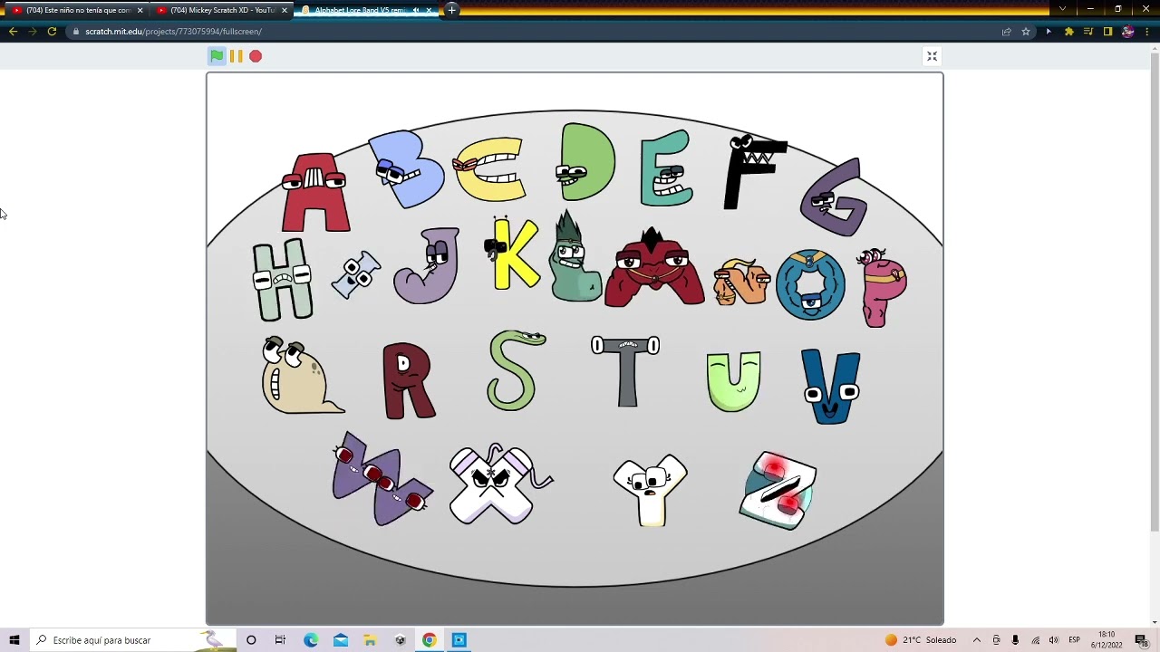Click the lavender letter J character
Viewport: 1160px width, 652px height.
click(x=427, y=266)
